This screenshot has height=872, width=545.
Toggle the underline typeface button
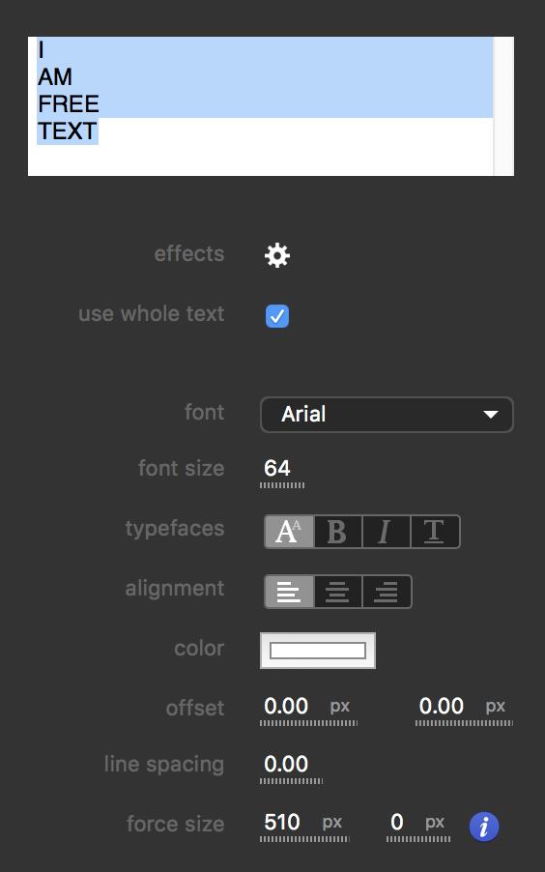pyautogui.click(x=435, y=532)
